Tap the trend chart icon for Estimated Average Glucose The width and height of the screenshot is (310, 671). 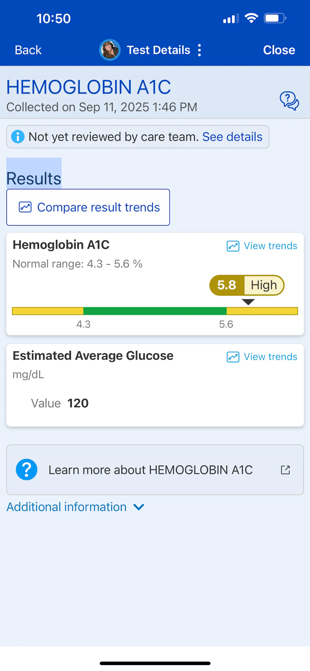pos(233,357)
